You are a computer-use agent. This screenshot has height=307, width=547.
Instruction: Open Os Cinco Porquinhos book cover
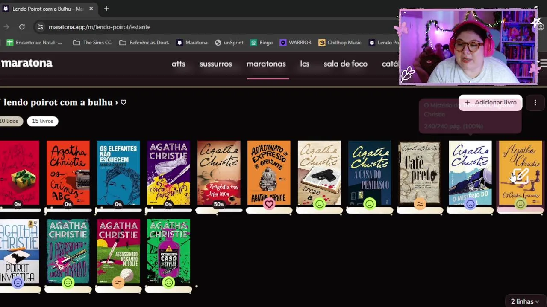pos(168,173)
